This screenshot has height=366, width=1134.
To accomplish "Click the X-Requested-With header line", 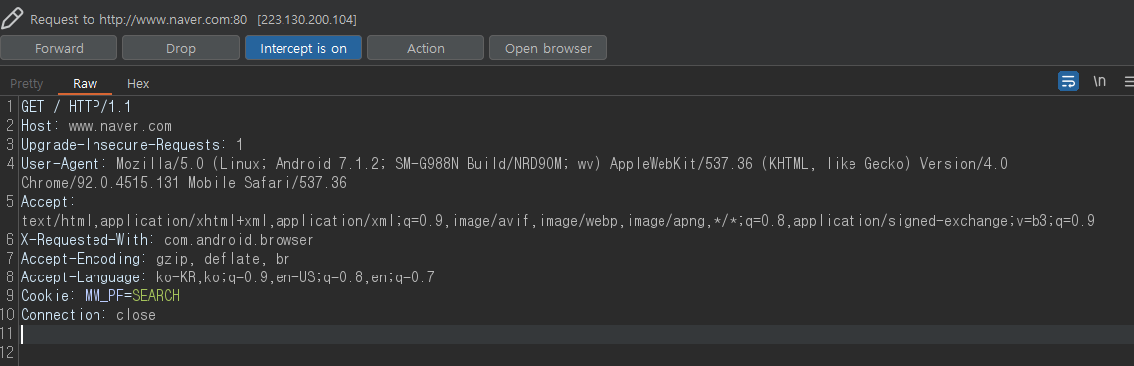I will (167, 240).
